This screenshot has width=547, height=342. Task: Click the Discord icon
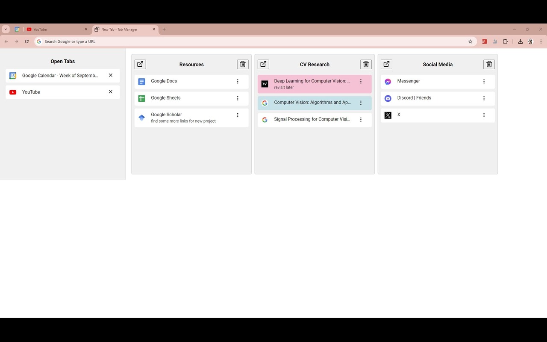click(388, 98)
